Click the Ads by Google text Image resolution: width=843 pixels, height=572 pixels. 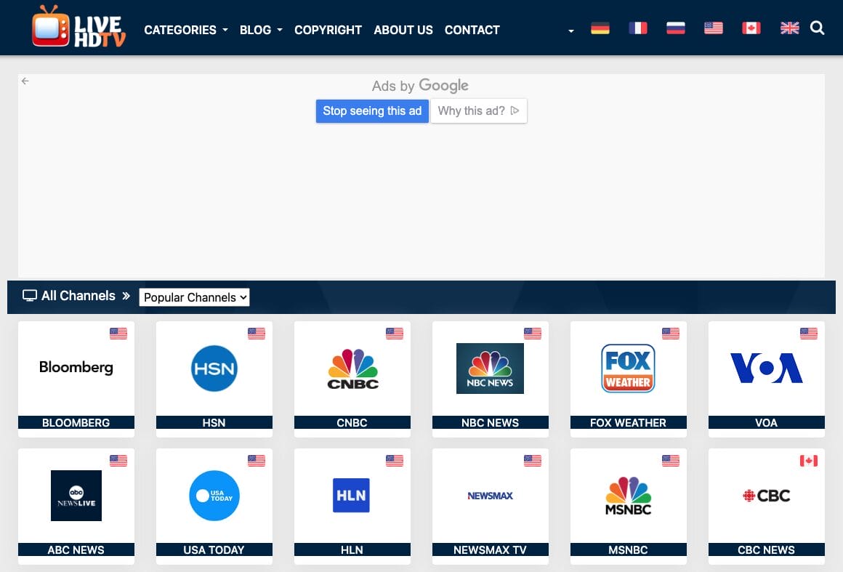click(420, 86)
